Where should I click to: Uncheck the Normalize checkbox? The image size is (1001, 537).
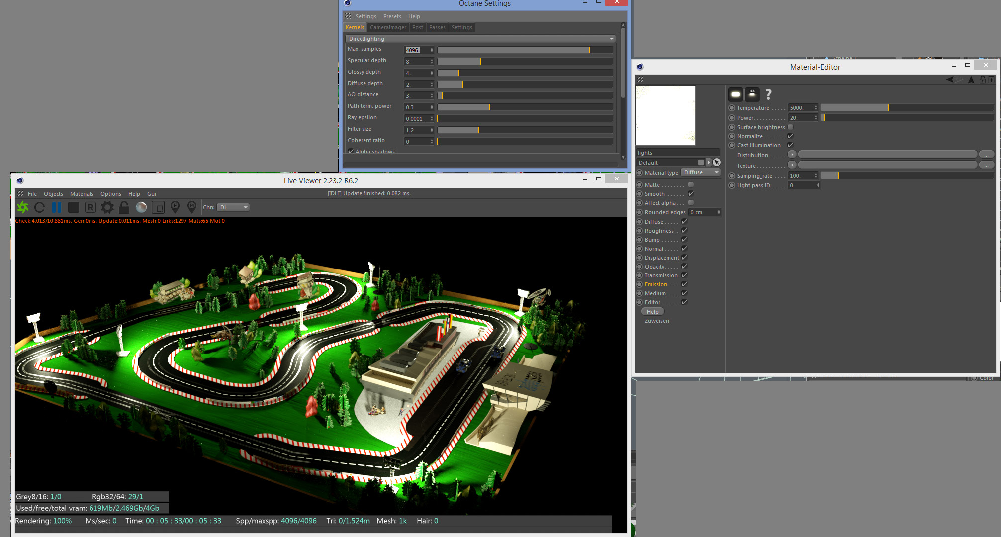(790, 136)
